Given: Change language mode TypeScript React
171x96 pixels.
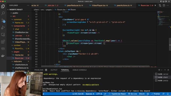Looking at the screenshot, I should (118, 94).
